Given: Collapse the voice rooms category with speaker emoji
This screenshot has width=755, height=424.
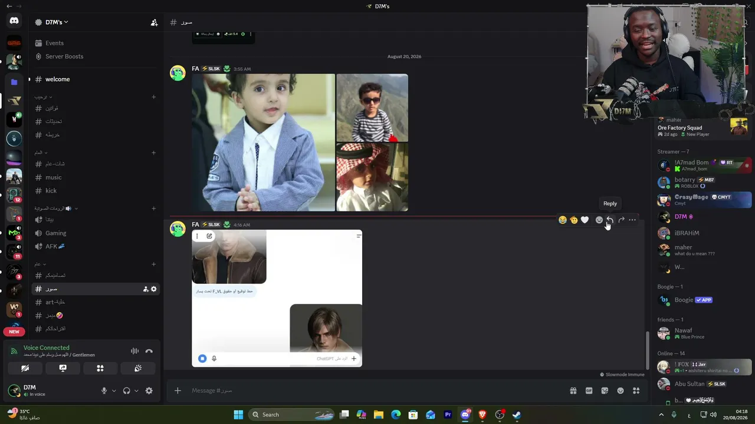Looking at the screenshot, I should coord(56,208).
